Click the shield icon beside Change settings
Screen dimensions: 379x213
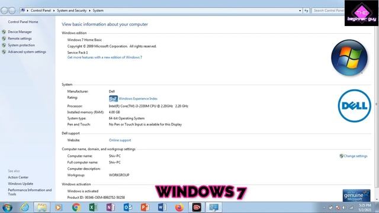click(x=341, y=156)
